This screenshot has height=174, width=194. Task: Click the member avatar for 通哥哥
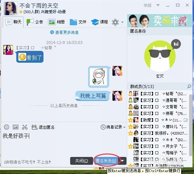coord(136,100)
